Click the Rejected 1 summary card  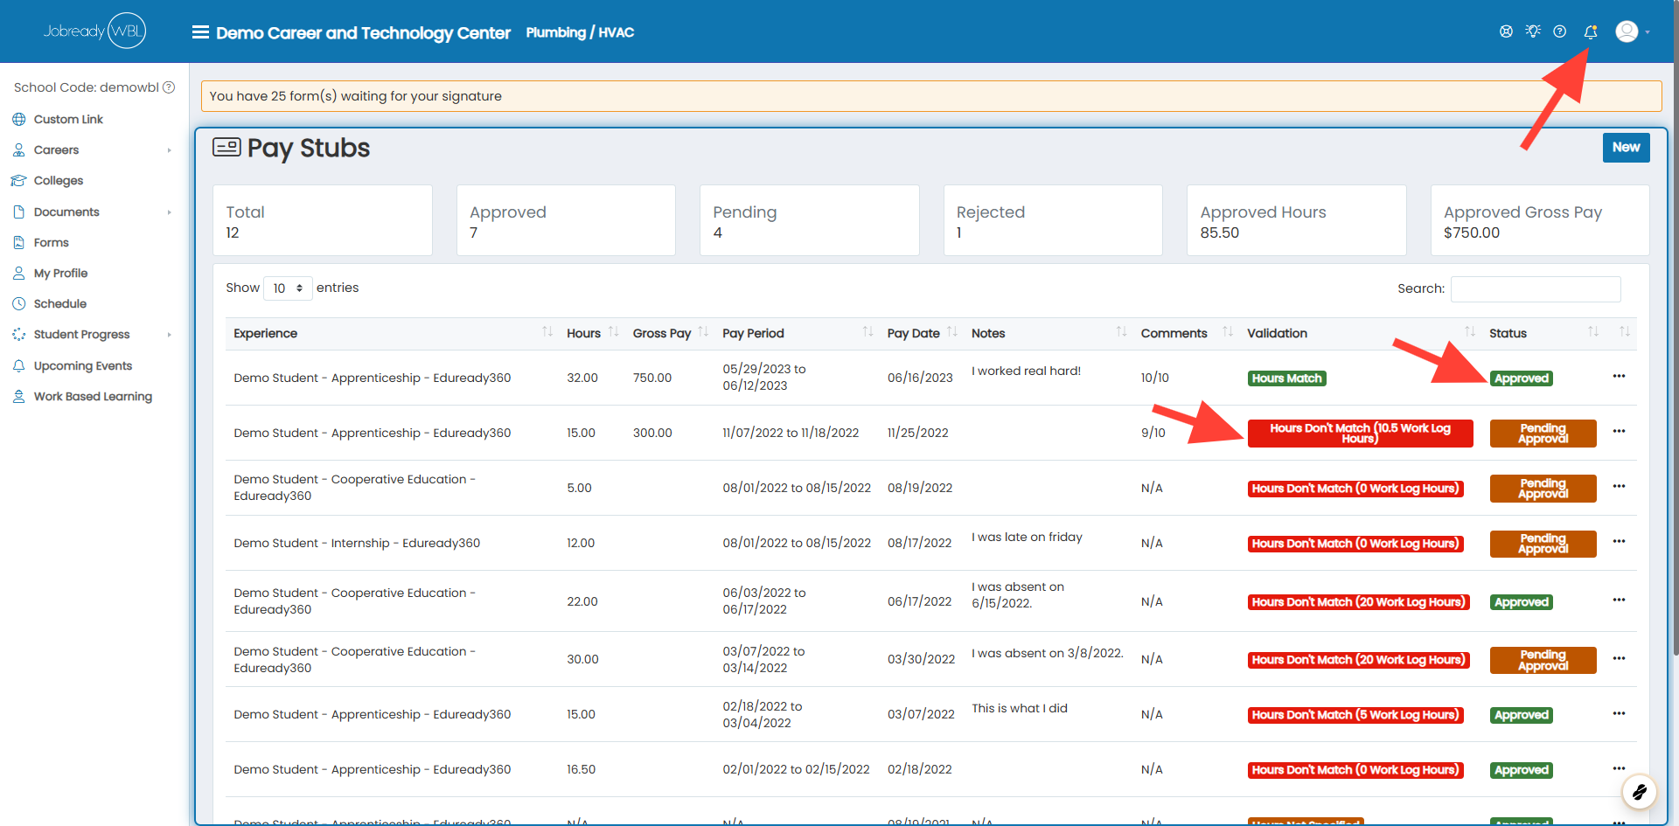point(1053,220)
